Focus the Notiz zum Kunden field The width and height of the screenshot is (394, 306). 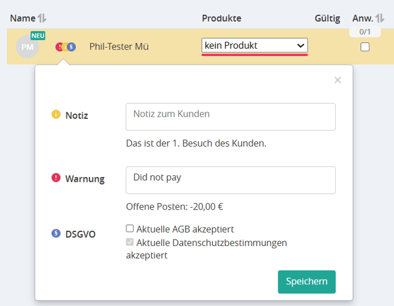pyautogui.click(x=231, y=117)
